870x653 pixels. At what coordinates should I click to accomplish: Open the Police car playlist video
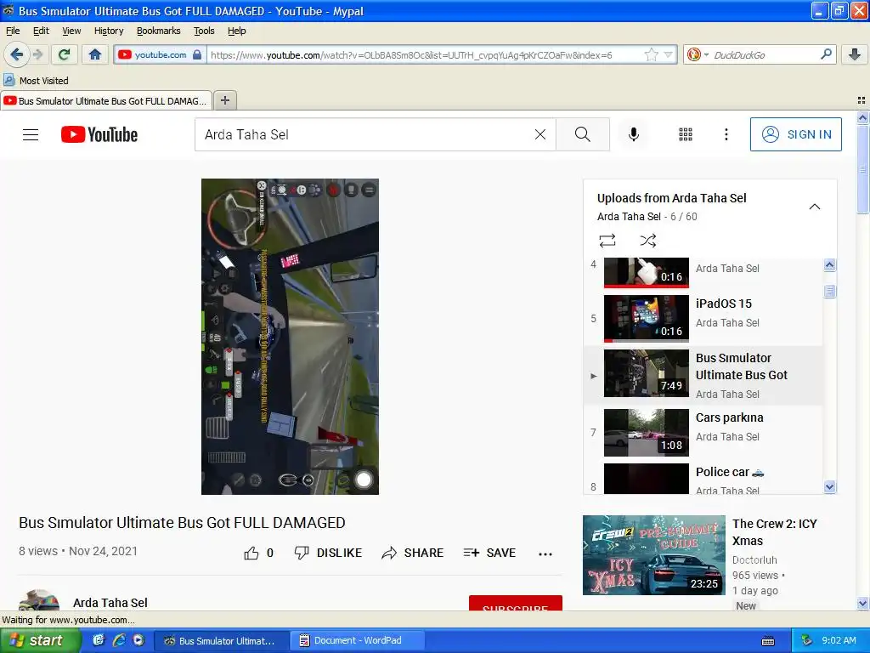pyautogui.click(x=704, y=478)
